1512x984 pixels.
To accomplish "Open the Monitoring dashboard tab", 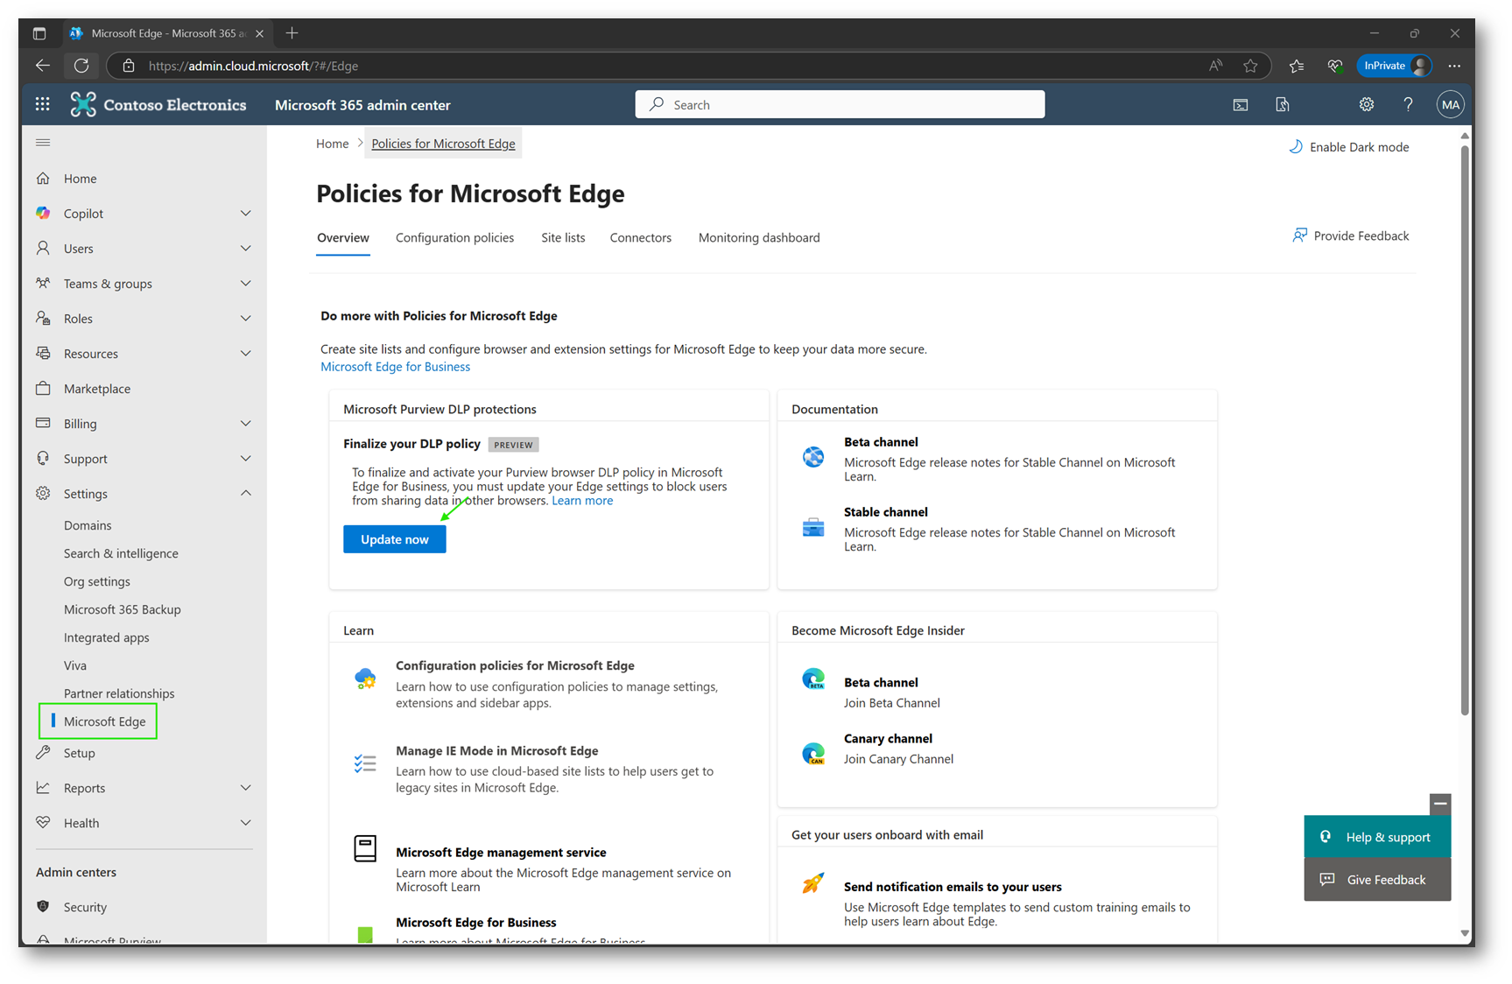I will pyautogui.click(x=759, y=238).
